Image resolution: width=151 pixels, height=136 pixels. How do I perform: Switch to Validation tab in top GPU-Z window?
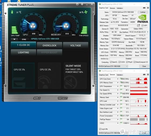tap(120, 8)
